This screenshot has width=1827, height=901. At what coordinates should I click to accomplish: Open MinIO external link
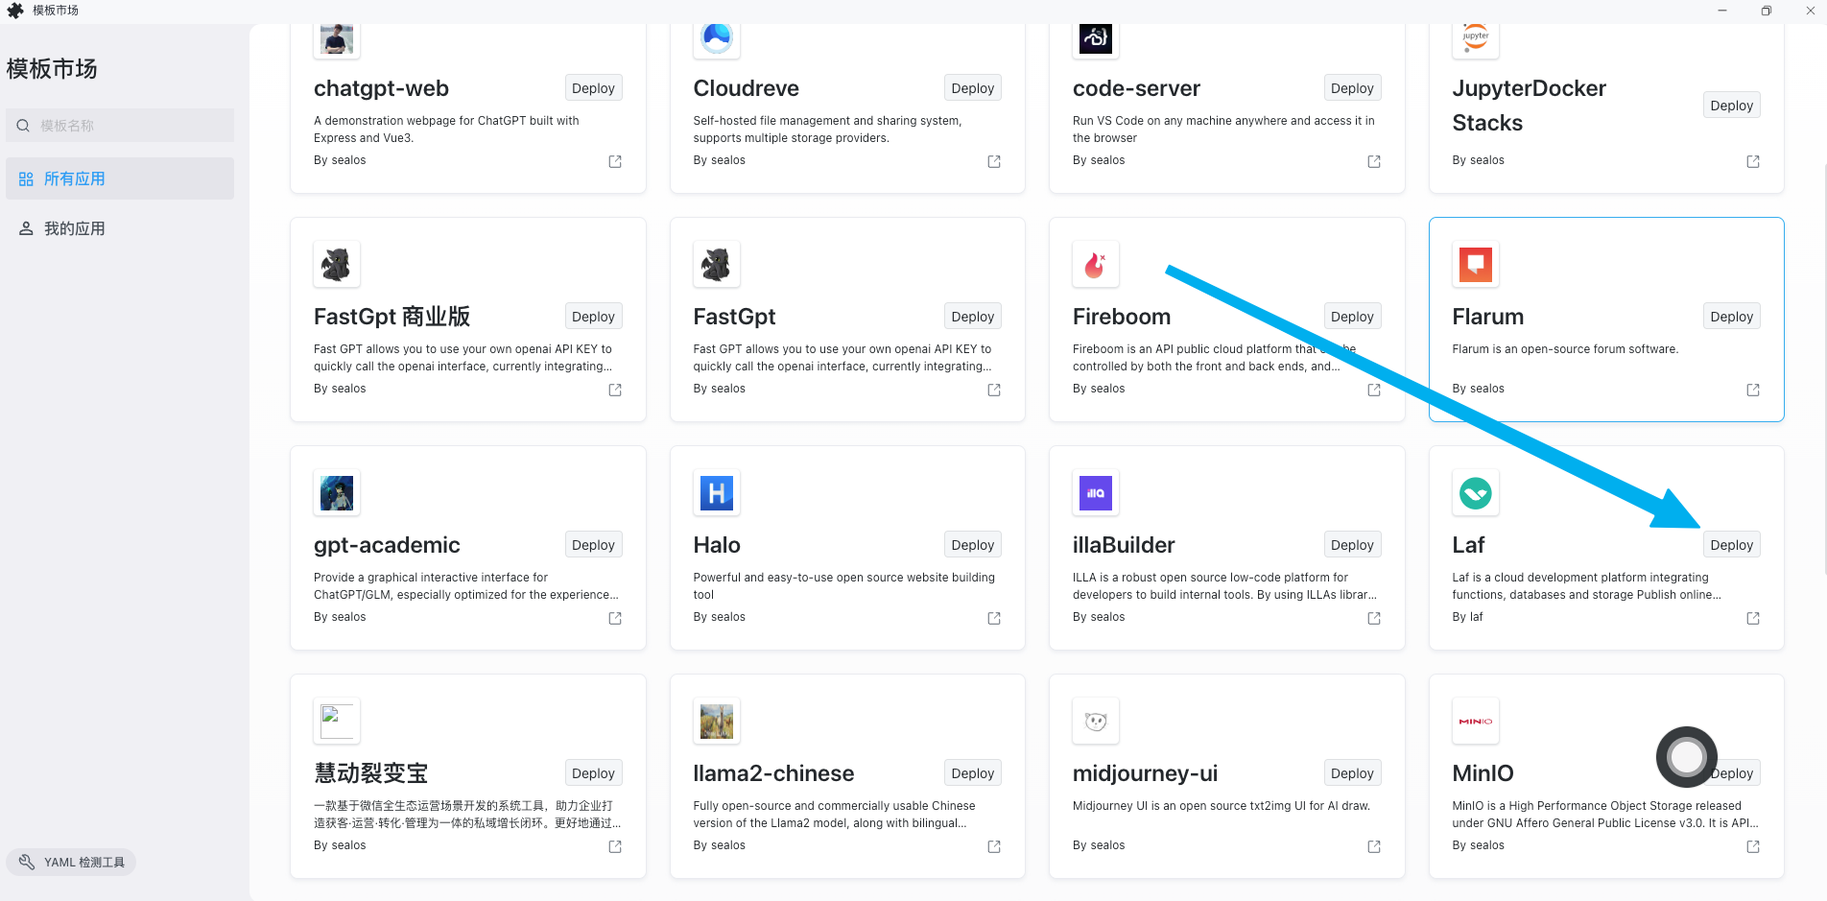point(1753,846)
